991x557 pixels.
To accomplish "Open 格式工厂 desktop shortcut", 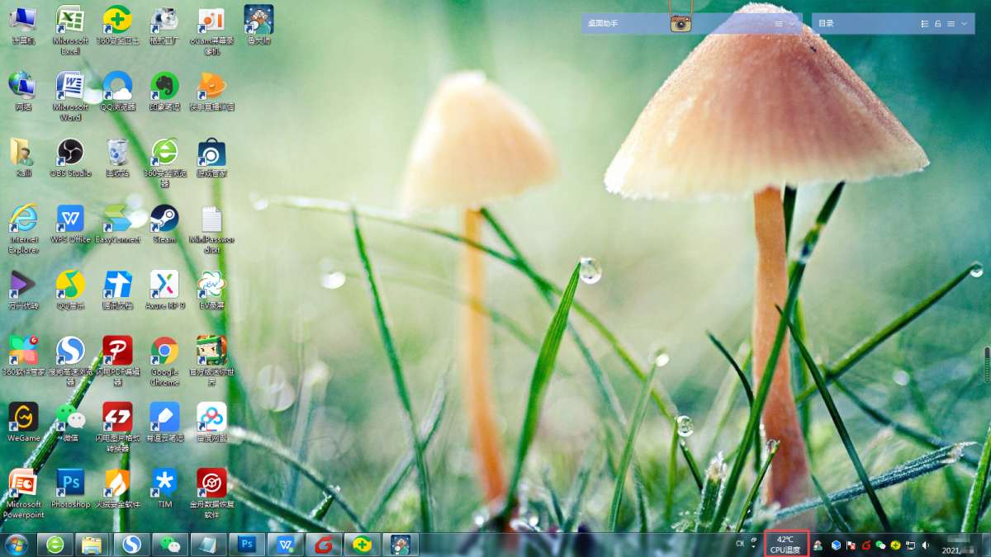I will click(x=164, y=25).
